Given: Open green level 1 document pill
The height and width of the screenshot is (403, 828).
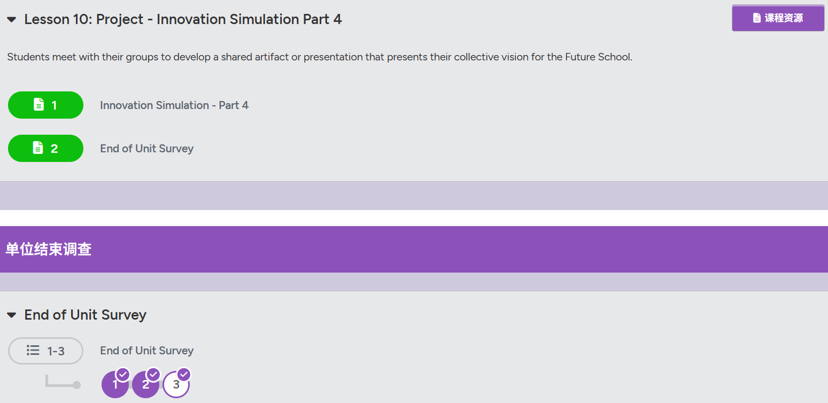Looking at the screenshot, I should pos(45,105).
